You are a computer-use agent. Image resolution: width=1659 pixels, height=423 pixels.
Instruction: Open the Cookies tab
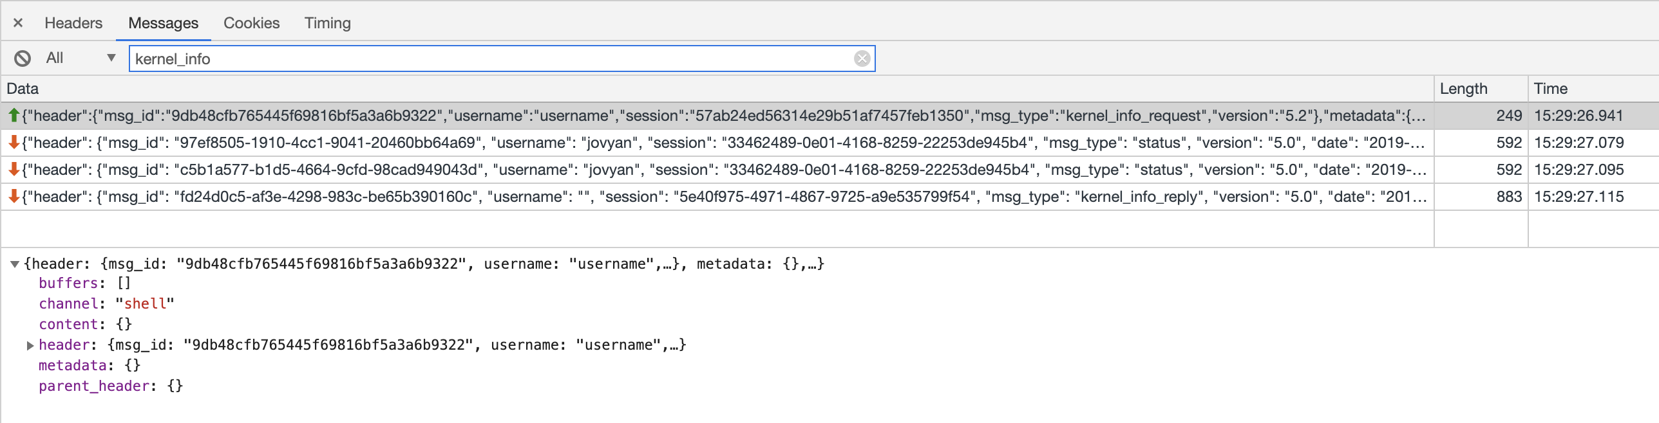251,22
